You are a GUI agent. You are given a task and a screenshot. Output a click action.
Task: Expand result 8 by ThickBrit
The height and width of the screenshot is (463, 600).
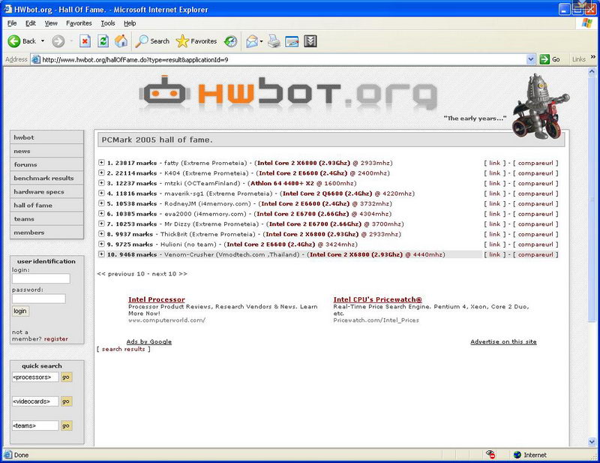(x=101, y=233)
